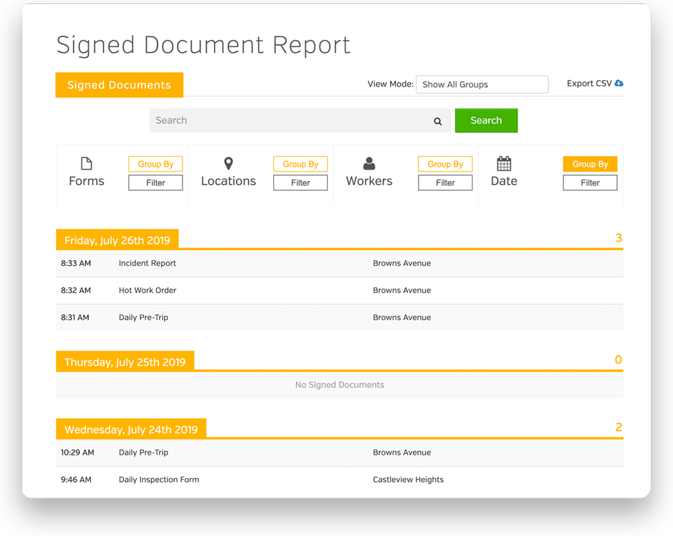Toggle Group By for Locations
Viewport: 673px width, 536px height.
[300, 164]
